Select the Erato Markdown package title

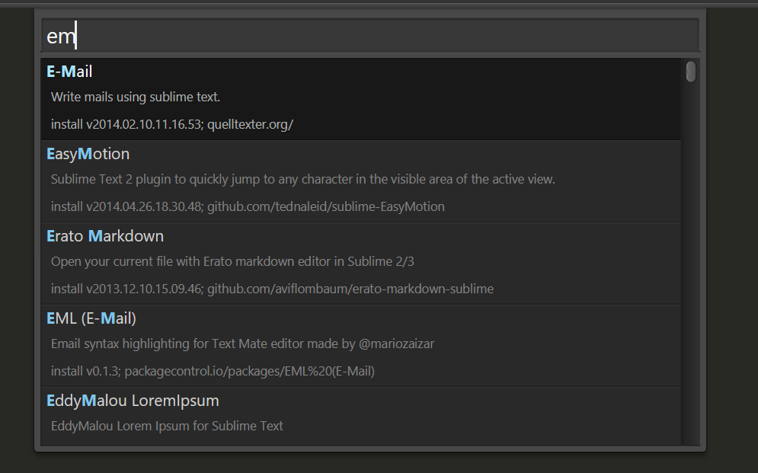coord(105,236)
